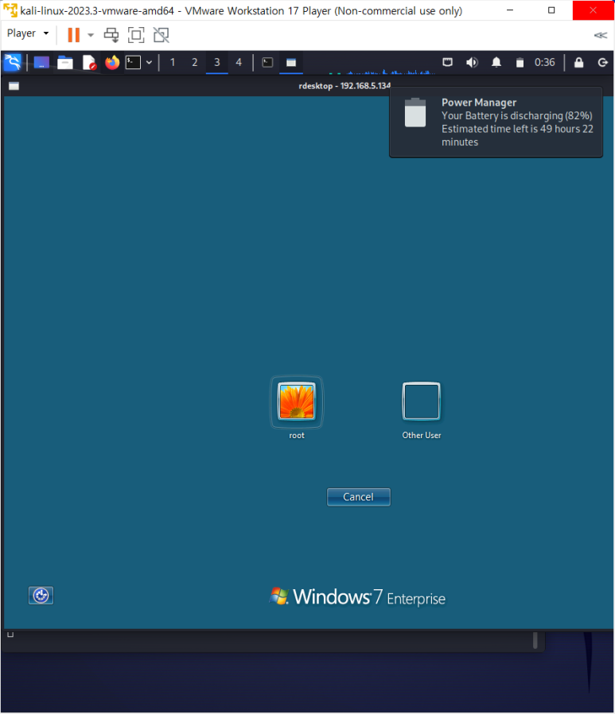Switch to workspace 4
Screen dimensions: 615x714
239,62
